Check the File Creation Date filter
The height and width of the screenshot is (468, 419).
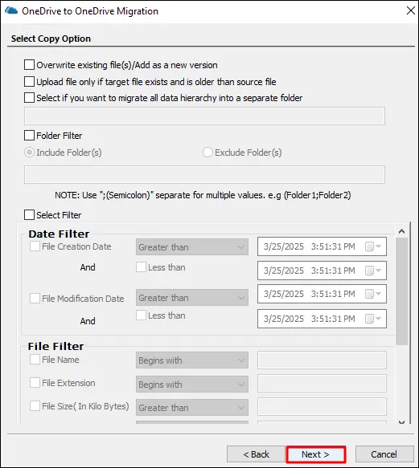[x=35, y=246]
